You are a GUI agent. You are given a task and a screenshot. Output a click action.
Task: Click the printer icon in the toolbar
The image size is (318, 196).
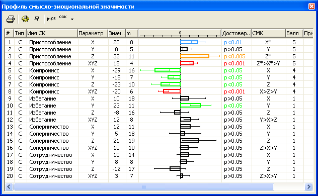tap(11, 19)
